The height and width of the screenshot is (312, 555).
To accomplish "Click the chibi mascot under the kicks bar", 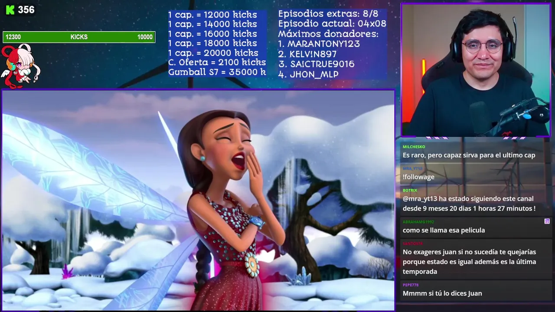I will [x=20, y=65].
